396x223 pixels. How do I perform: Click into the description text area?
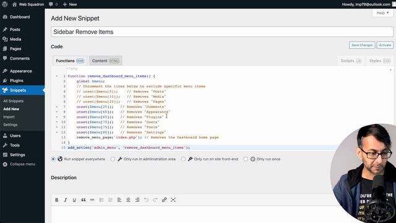[x=192, y=214]
